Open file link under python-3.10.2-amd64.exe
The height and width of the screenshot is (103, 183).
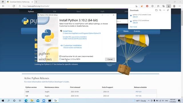pos(135,22)
